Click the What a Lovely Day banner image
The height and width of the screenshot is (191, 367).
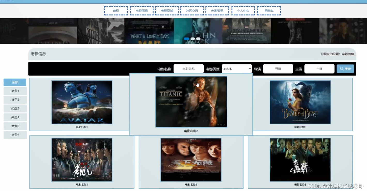click(x=149, y=31)
